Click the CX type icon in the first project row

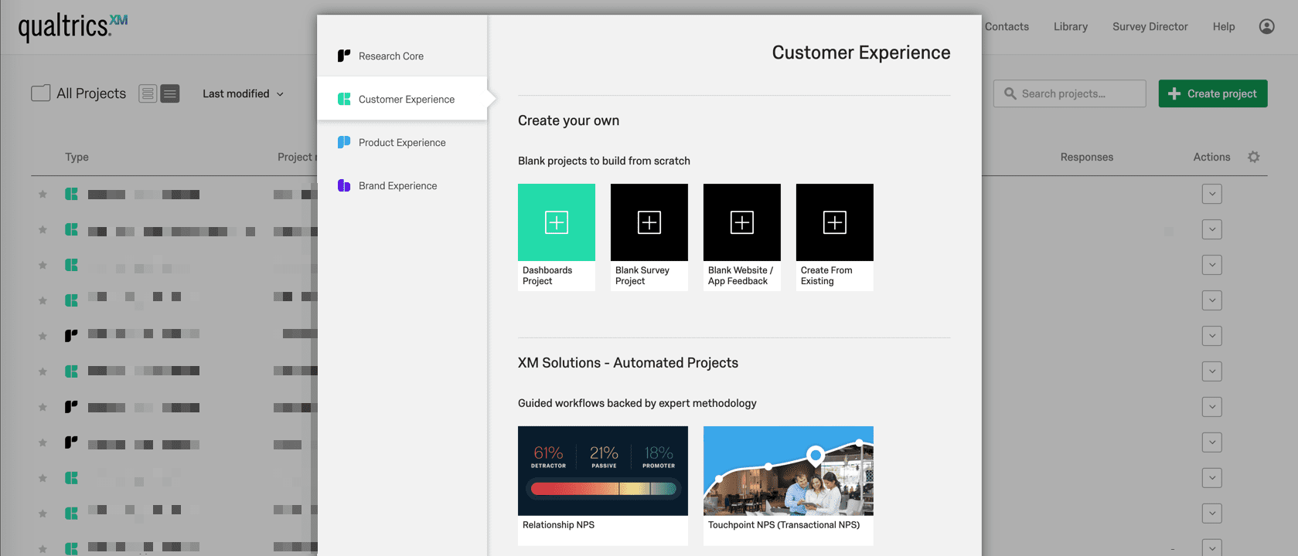click(x=71, y=194)
